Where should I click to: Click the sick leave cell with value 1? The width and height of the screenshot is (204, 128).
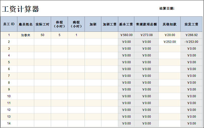pos(76,35)
